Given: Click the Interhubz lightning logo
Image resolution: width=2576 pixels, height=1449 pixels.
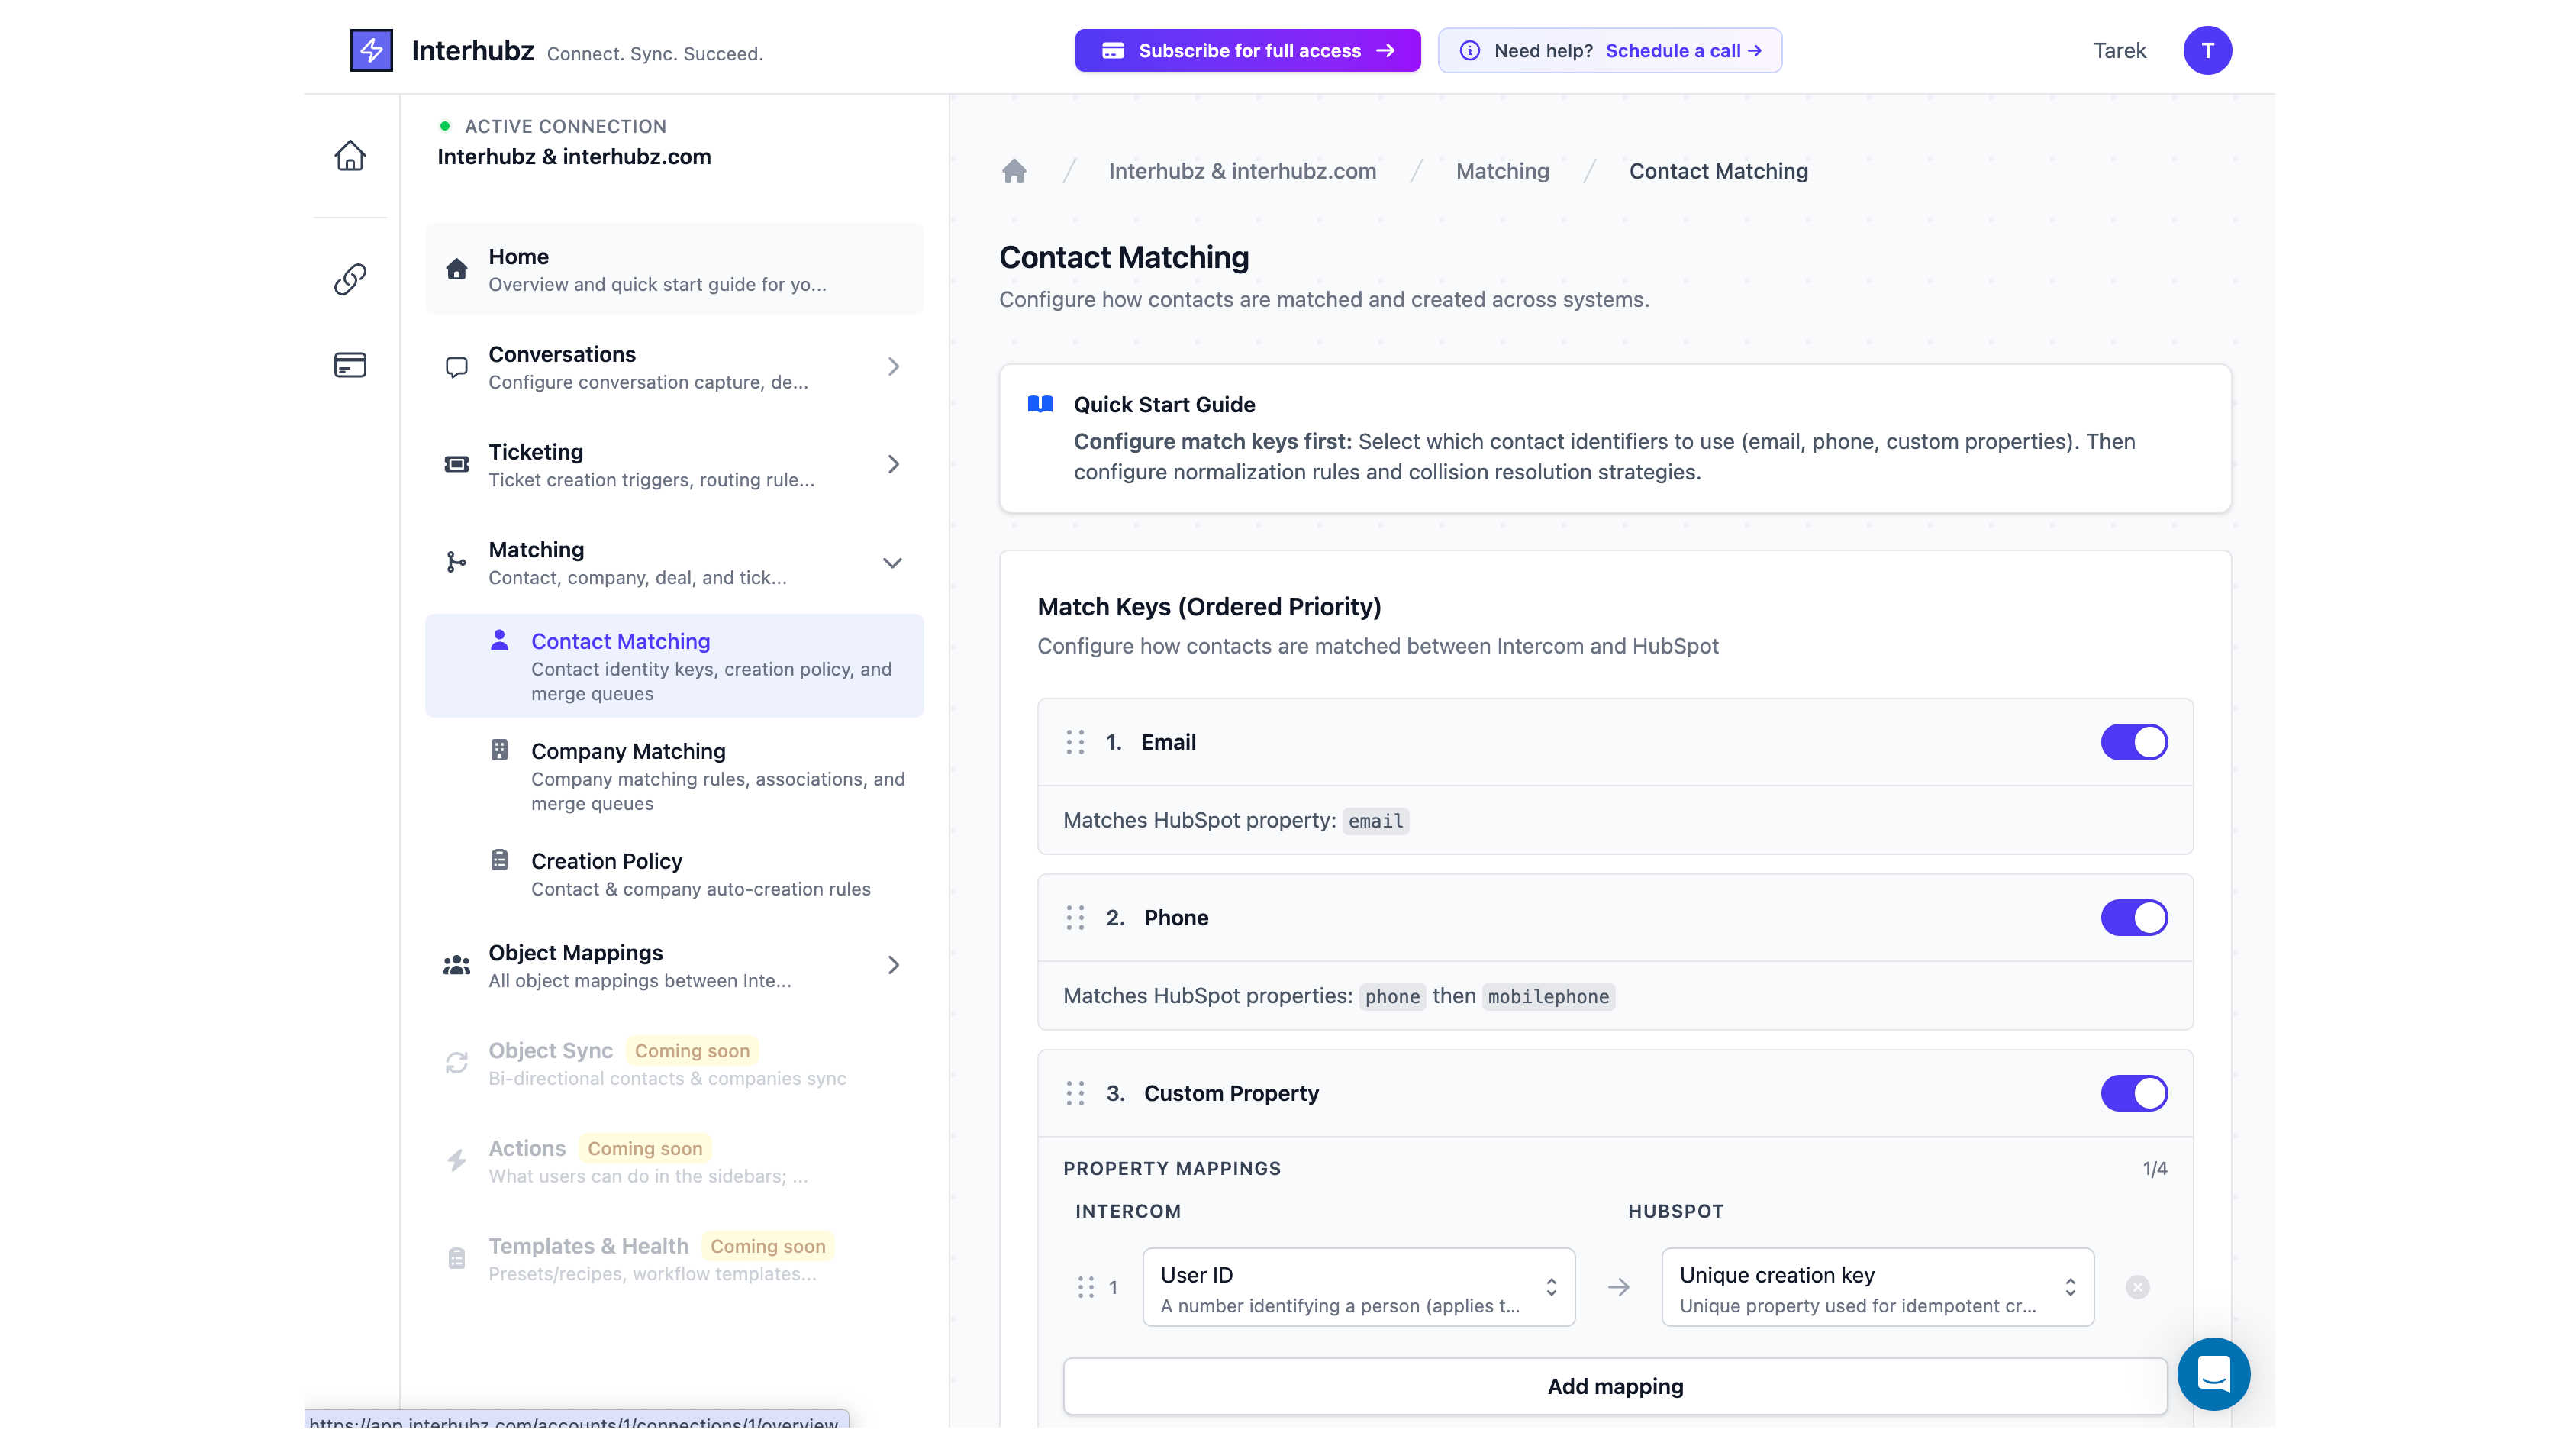Looking at the screenshot, I should (x=371, y=50).
